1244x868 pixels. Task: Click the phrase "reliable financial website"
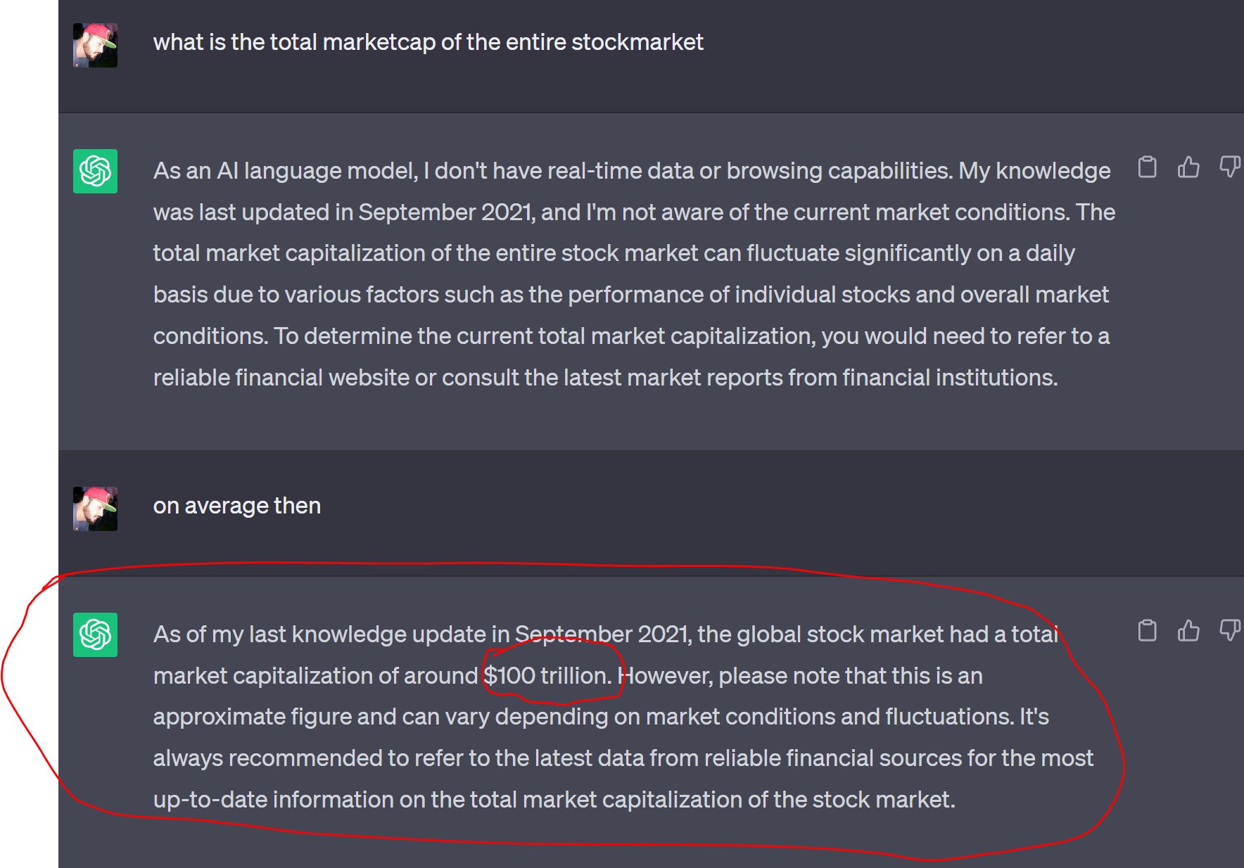[281, 378]
